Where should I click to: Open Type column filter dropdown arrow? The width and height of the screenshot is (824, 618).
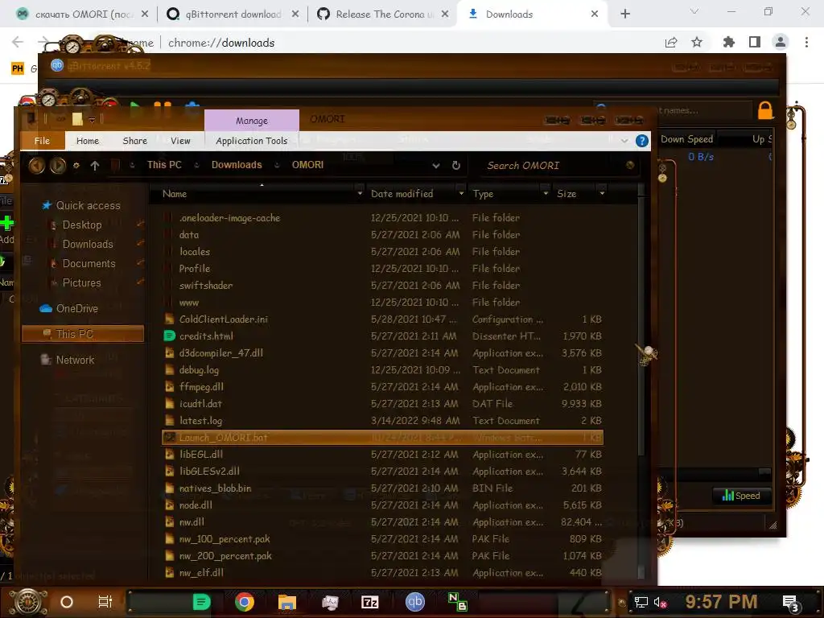click(546, 193)
